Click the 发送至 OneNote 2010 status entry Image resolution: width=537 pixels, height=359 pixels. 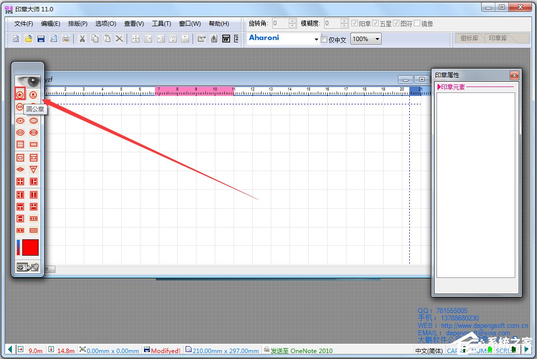[298, 351]
